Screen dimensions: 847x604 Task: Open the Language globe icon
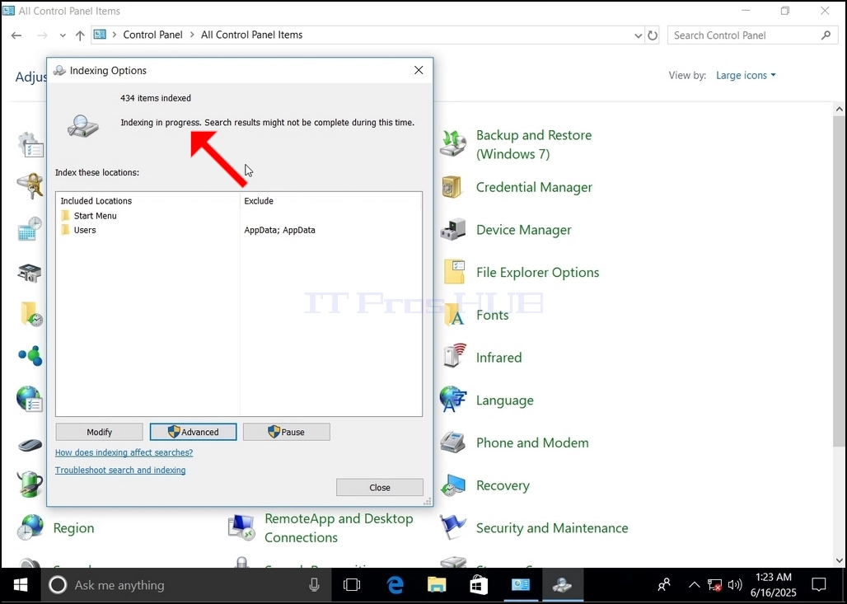(452, 400)
